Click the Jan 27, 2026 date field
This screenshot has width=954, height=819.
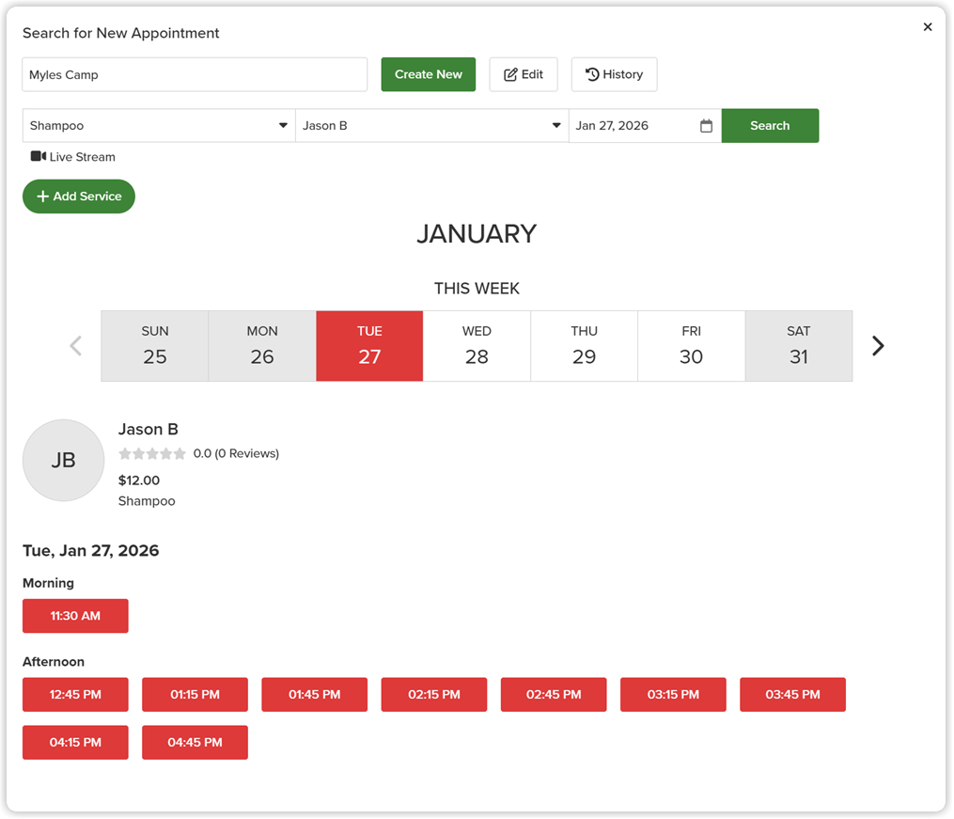tap(645, 125)
